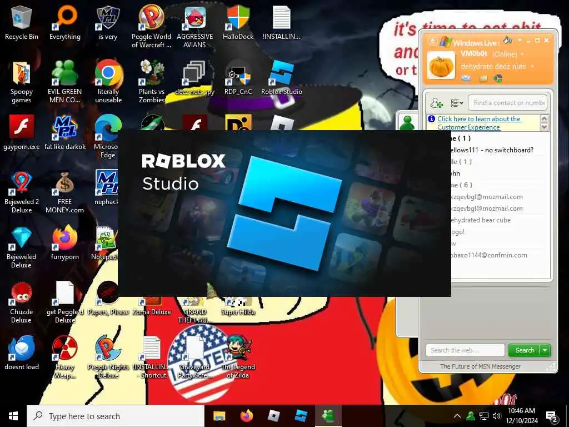This screenshot has width=569, height=427.
Task: Select the 'is very' shield desktop shortcut
Action: pyautogui.click(x=108, y=23)
